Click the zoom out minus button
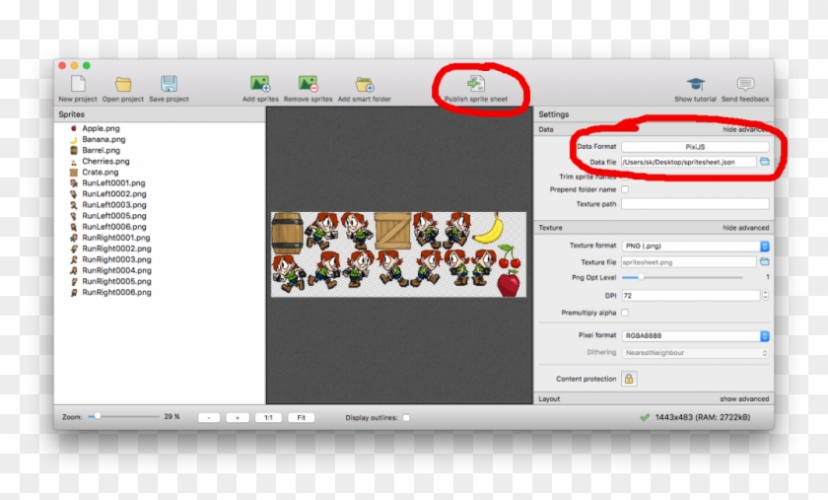828x500 pixels. point(209,417)
